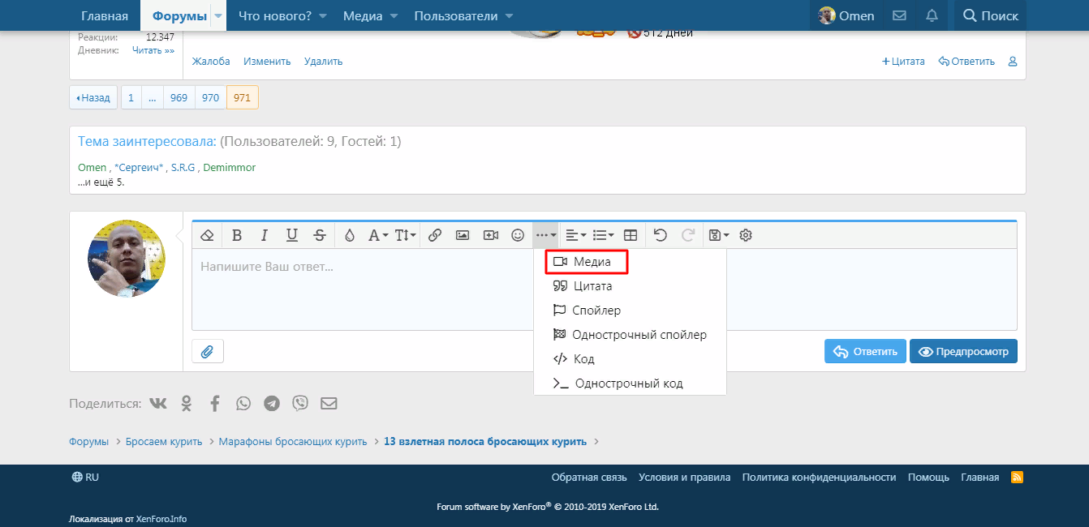1089x527 pixels.
Task: Attach a file using paperclip button
Action: click(x=208, y=351)
